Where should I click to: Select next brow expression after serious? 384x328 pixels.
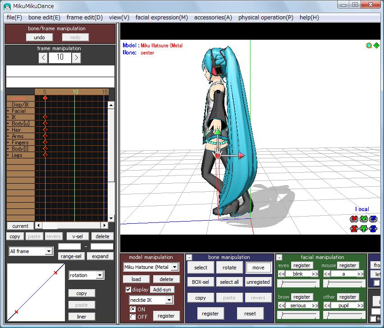click(x=315, y=305)
